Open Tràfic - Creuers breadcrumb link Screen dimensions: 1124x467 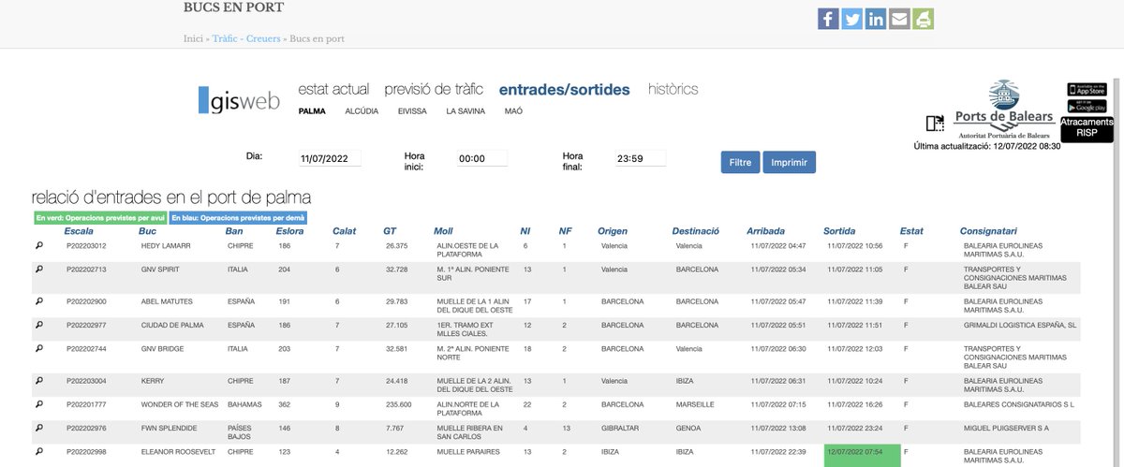[x=246, y=38]
